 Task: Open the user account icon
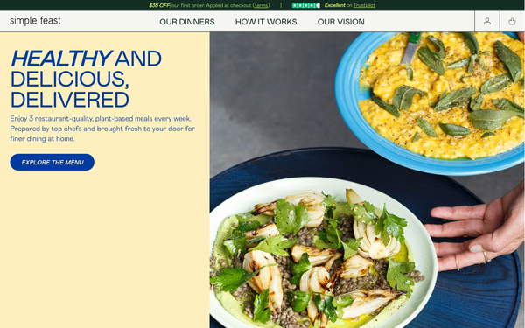(487, 21)
